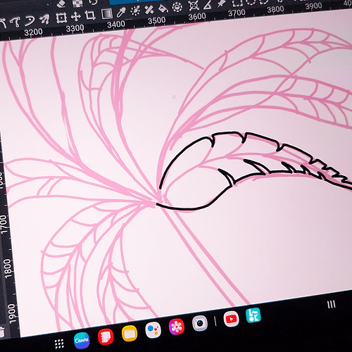Select the Rectangular Selection tool
352x352 pixels.
(x=237, y=3)
